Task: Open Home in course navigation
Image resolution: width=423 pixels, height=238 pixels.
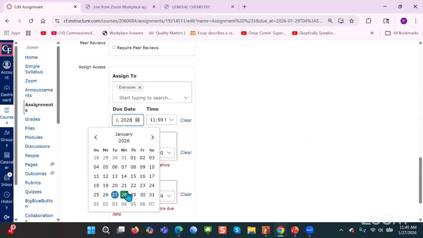Action: [31, 57]
